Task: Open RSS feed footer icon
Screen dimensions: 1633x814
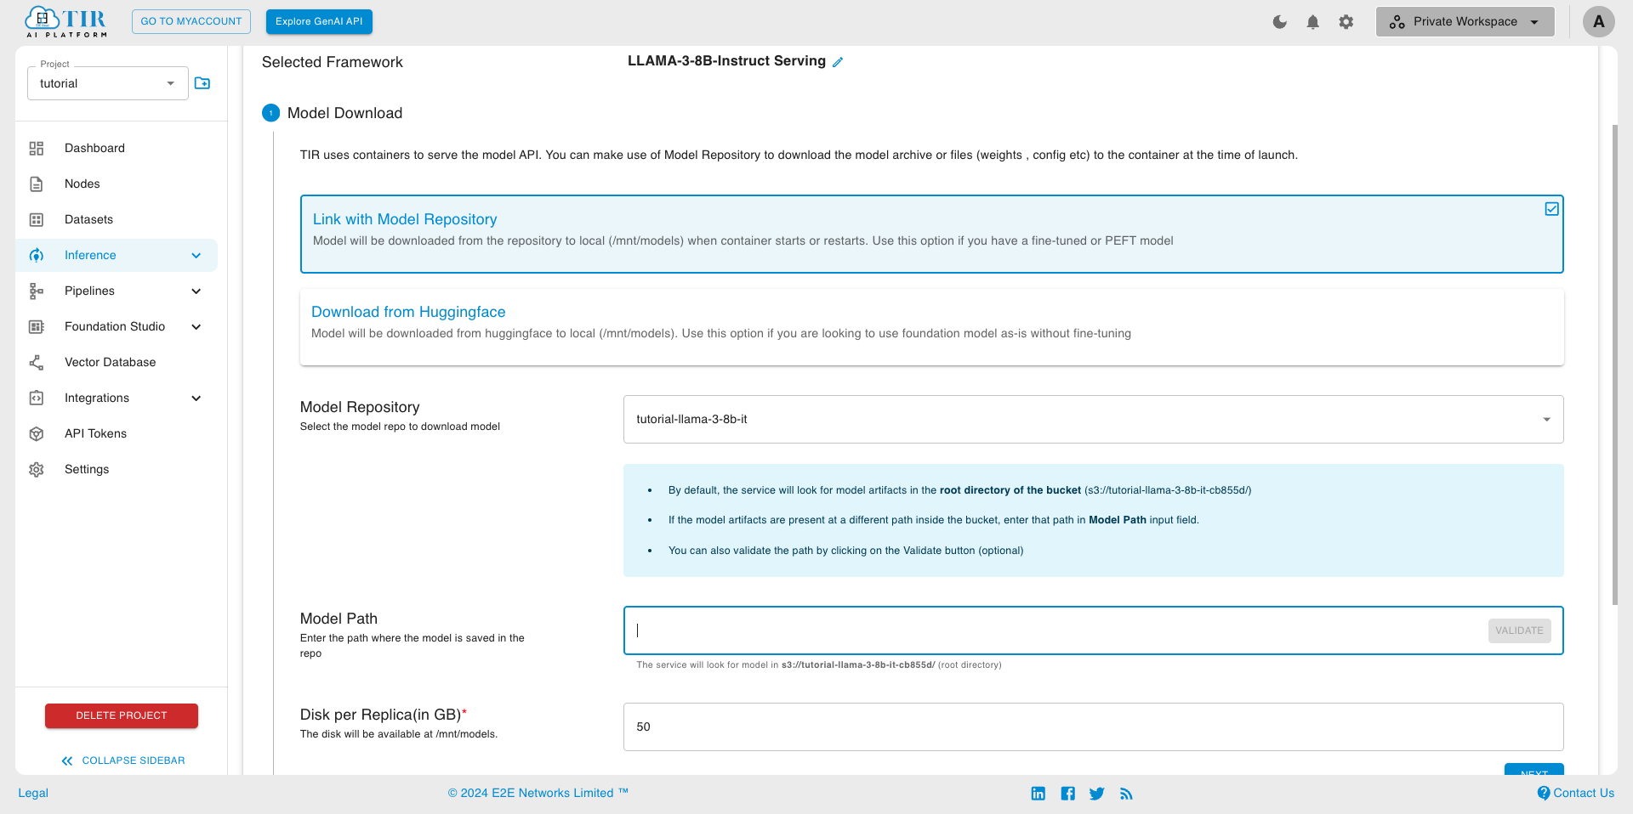Action: [x=1126, y=794]
